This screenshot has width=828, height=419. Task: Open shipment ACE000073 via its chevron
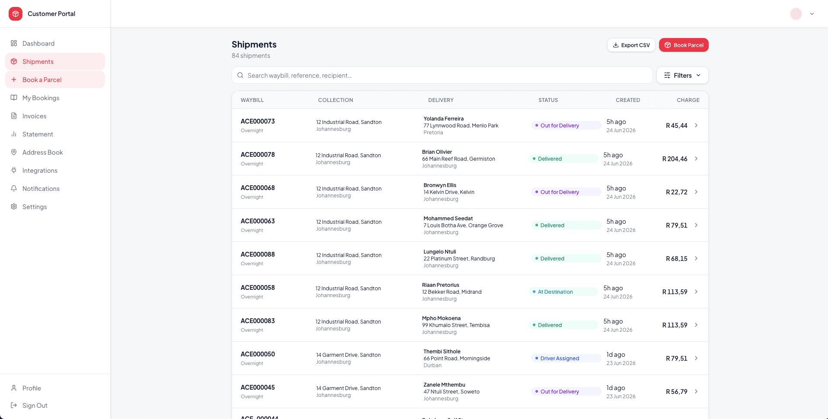pos(696,125)
